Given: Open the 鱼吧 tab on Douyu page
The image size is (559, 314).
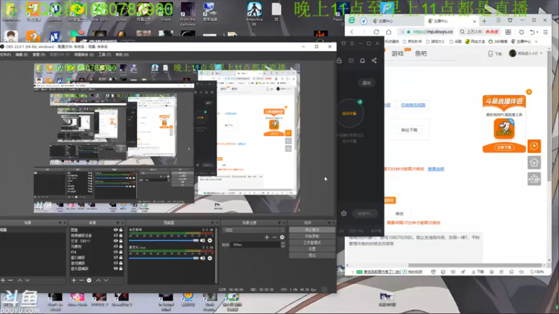Looking at the screenshot, I should pos(421,54).
